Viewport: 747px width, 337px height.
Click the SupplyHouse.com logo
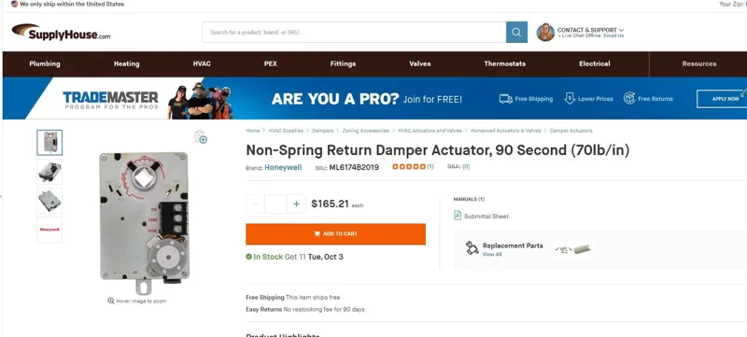click(x=61, y=32)
